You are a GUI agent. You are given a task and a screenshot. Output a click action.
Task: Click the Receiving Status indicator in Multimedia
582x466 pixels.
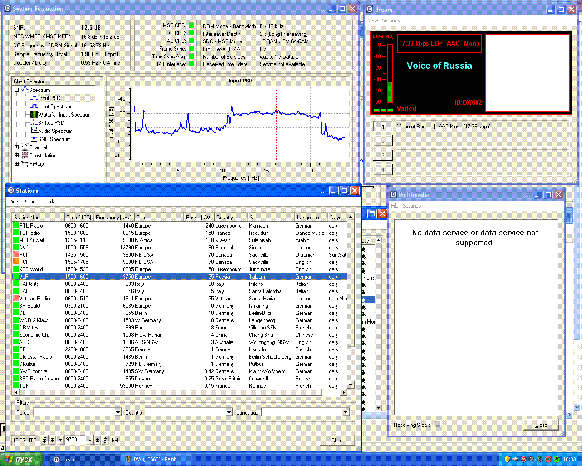[437, 424]
